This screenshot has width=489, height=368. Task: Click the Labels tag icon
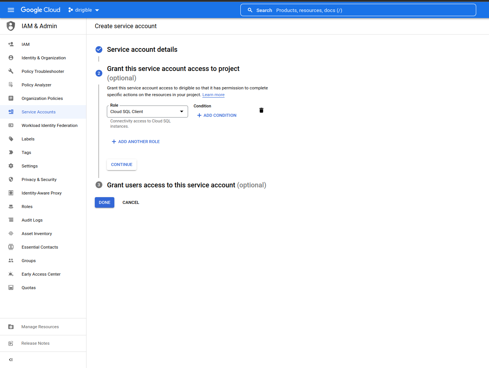11,139
